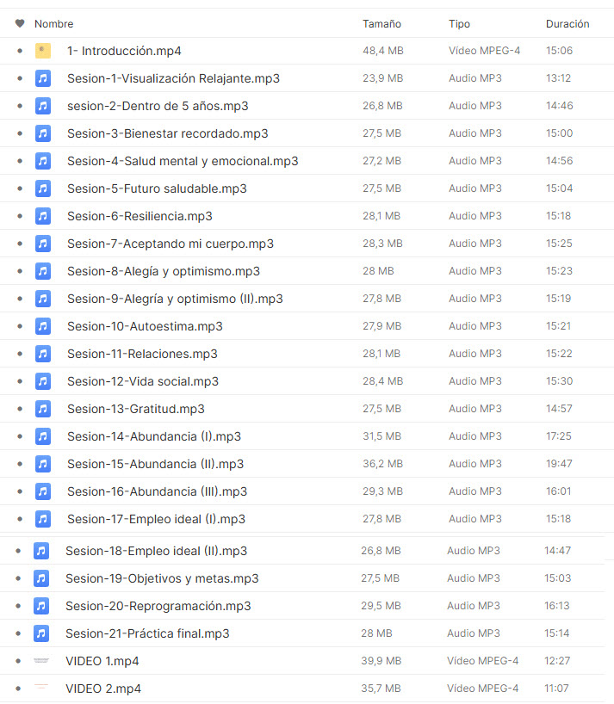Select file name Sesion-20-Reprogramación.mp3
This screenshot has height=704, width=614.
pos(158,606)
